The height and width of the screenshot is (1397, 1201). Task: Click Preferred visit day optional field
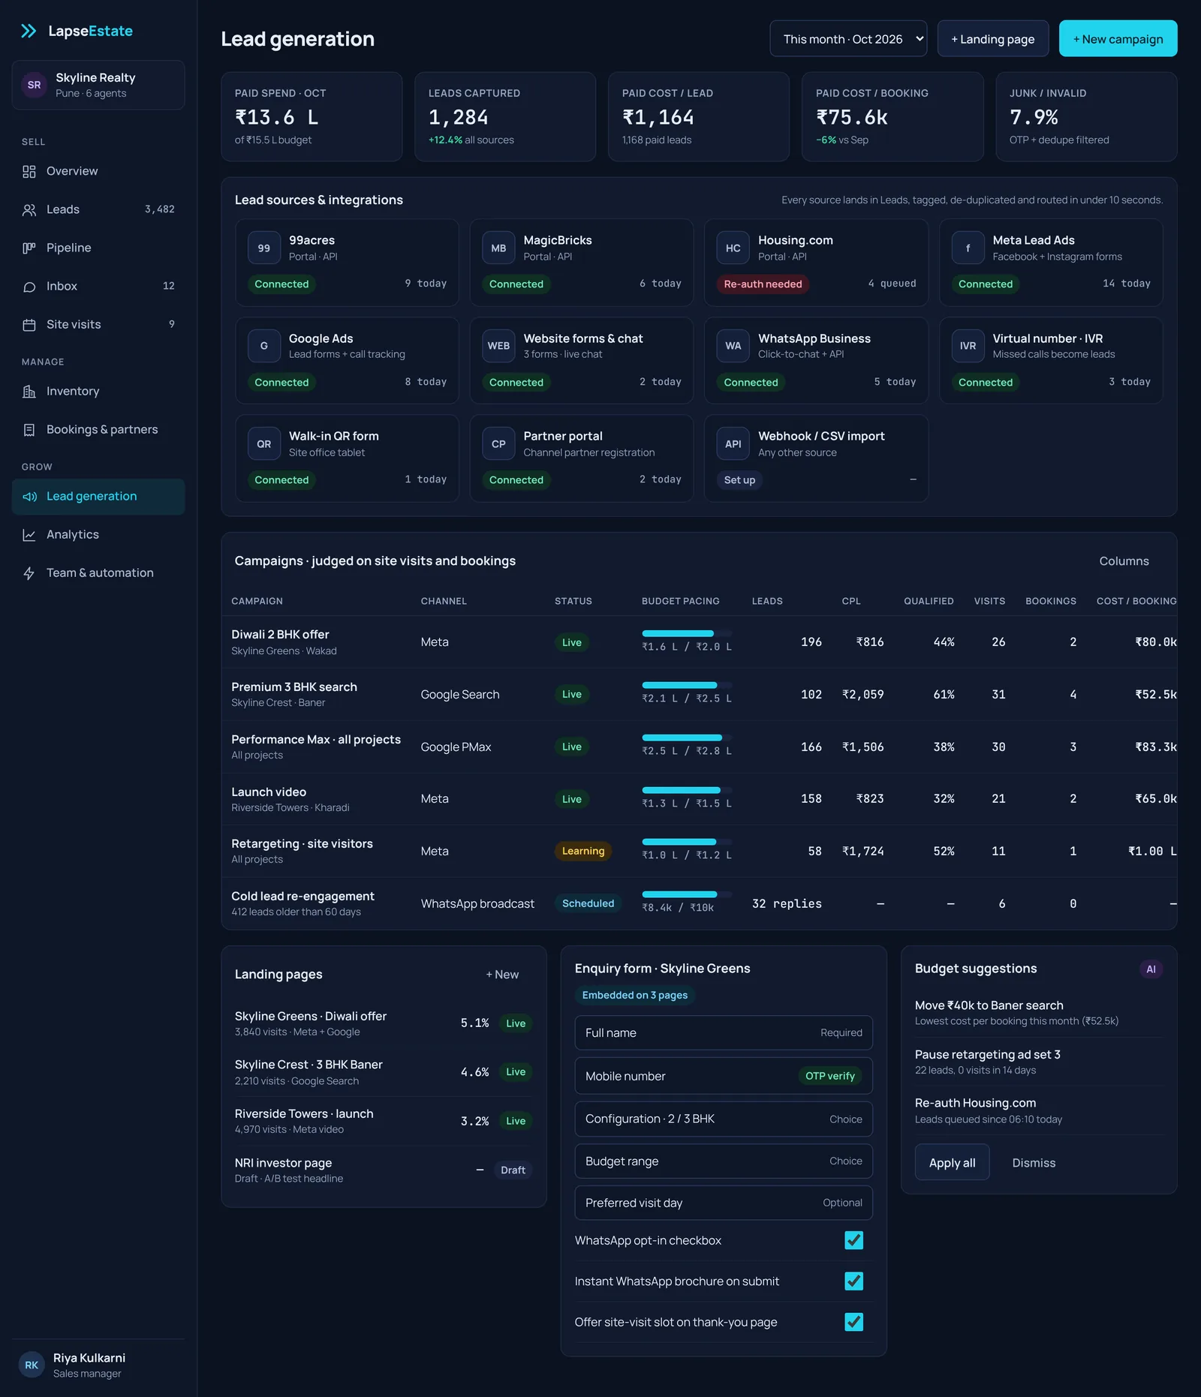(x=724, y=1203)
